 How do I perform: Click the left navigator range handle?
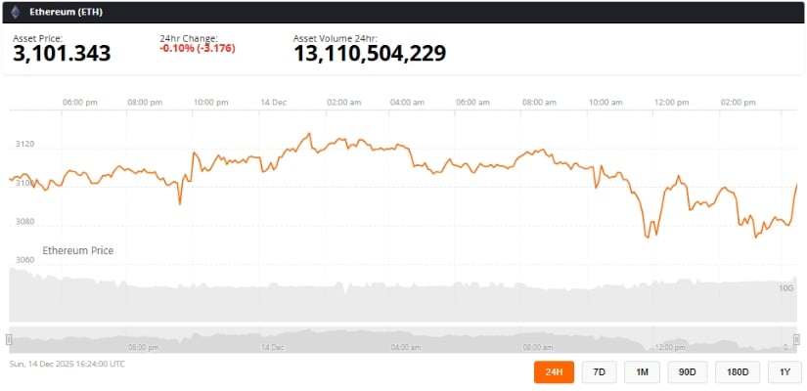[x=9, y=339]
